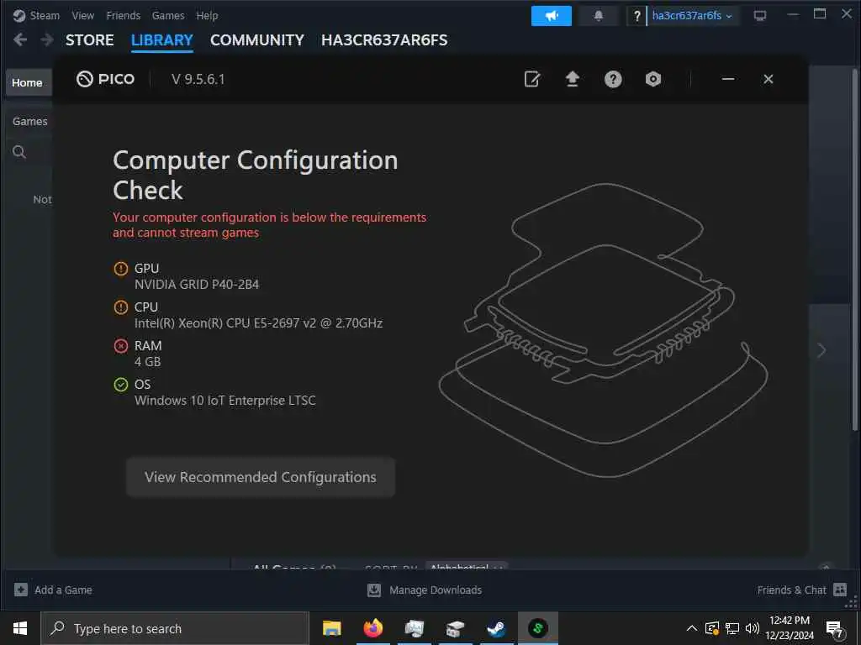Open Manage Downloads
Viewport: 861px width, 645px height.
coord(425,590)
